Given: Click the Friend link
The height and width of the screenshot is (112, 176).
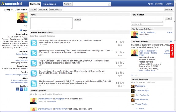Looking at the screenshot, I should 170,32.
